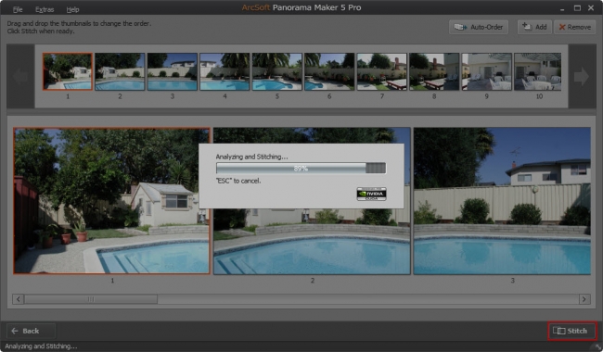Select thumbnail 5 in the filmstrip
This screenshot has height=352, width=603.
(x=276, y=71)
